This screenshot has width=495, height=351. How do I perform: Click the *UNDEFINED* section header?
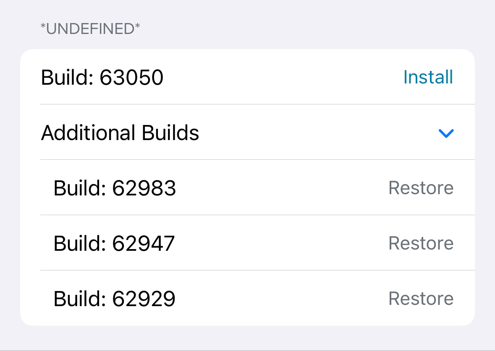[x=90, y=29]
